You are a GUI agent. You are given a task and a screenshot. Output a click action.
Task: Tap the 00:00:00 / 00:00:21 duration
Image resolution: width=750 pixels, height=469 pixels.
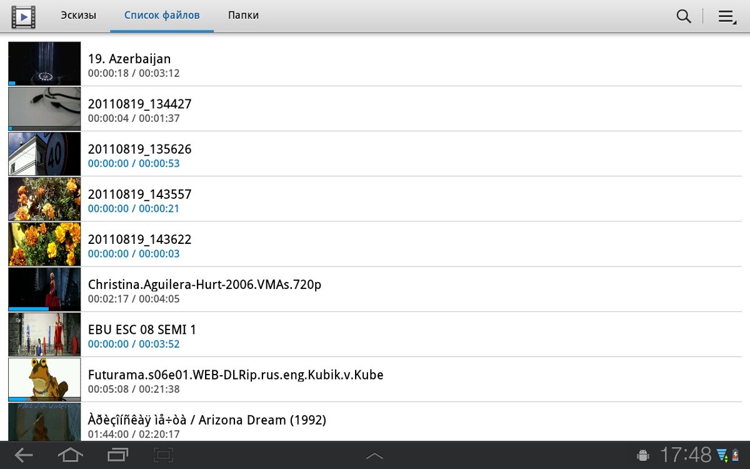[x=134, y=208]
